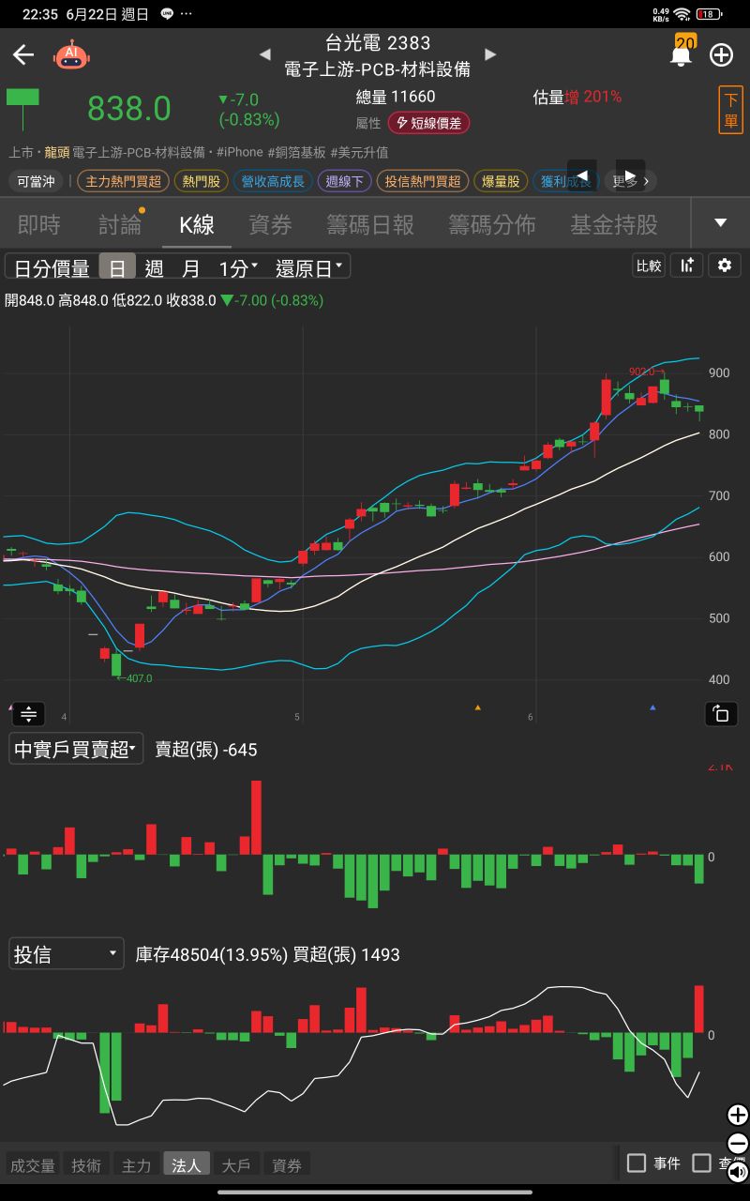Viewport: 750px width, 1201px height.
Task: Rotate the chart to landscape view
Action: [721, 714]
